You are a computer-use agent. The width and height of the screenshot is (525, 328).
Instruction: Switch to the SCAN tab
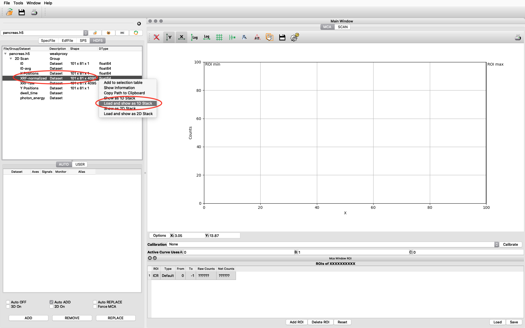click(343, 27)
